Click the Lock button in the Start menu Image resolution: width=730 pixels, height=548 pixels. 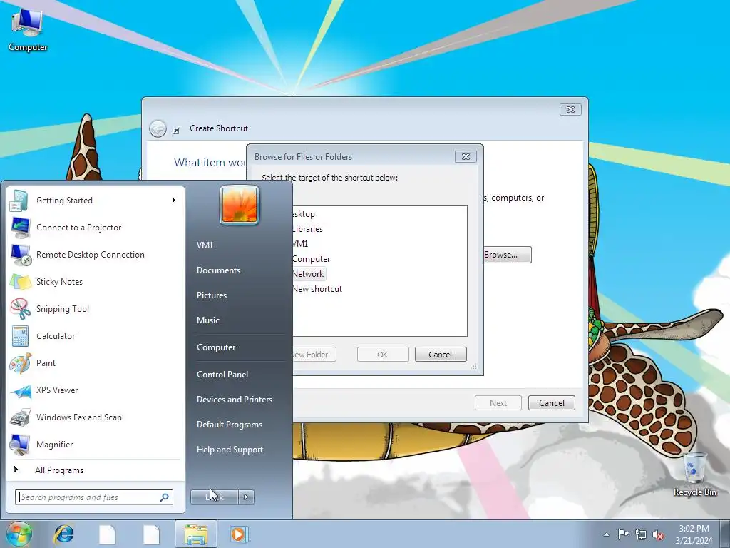pyautogui.click(x=214, y=497)
